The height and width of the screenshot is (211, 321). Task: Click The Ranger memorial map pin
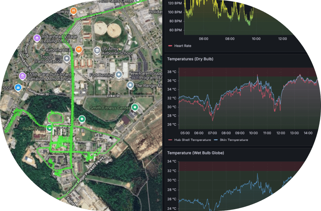coord(130,85)
